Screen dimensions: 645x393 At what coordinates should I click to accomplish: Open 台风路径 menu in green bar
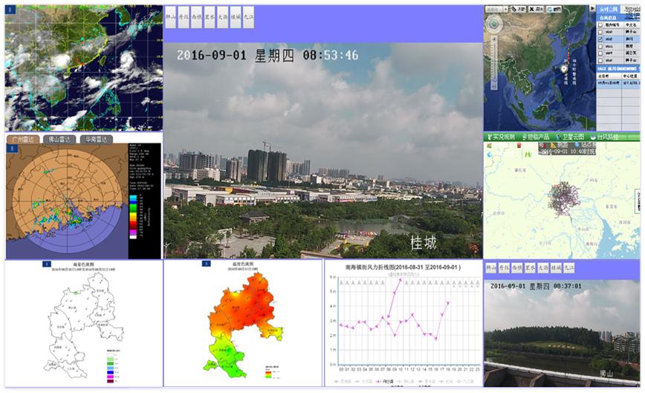pyautogui.click(x=605, y=137)
